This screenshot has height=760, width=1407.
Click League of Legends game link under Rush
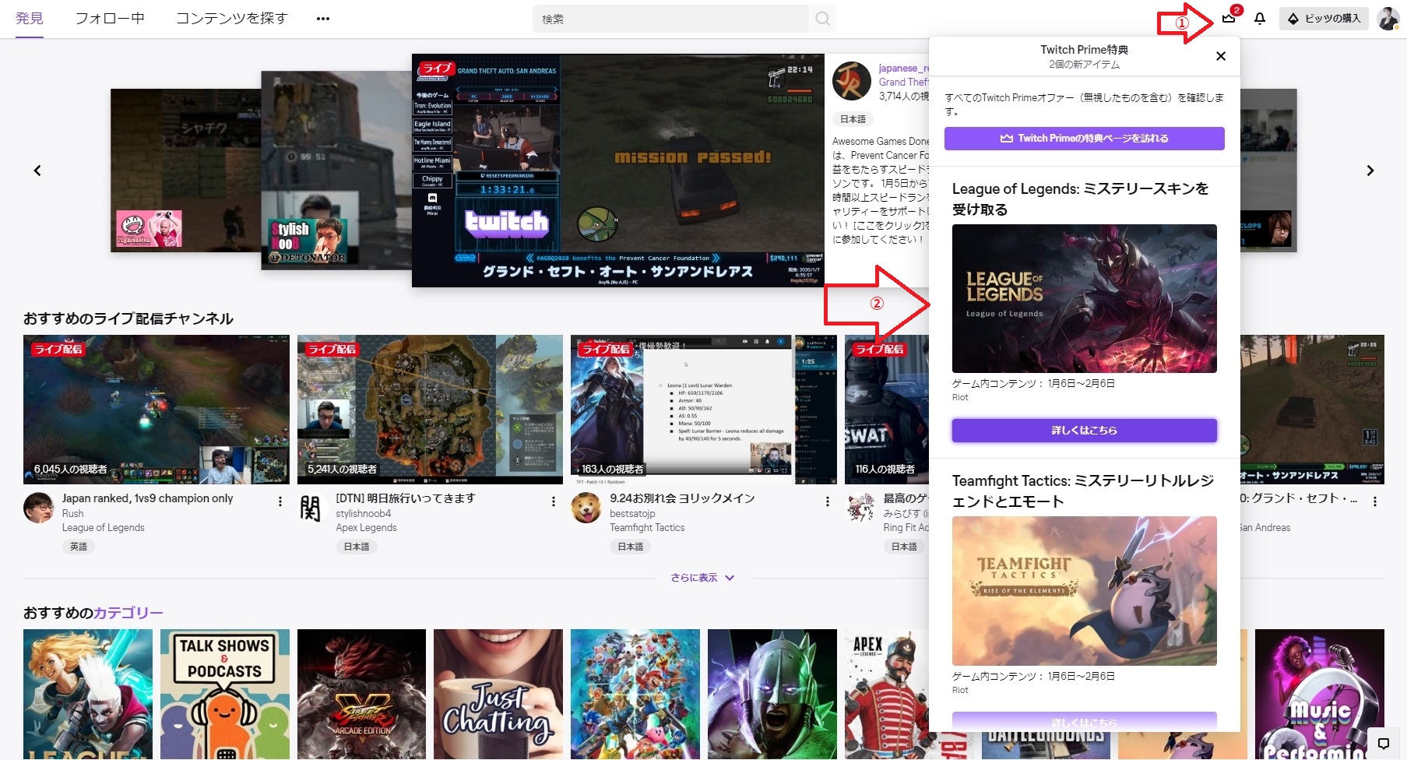104,528
